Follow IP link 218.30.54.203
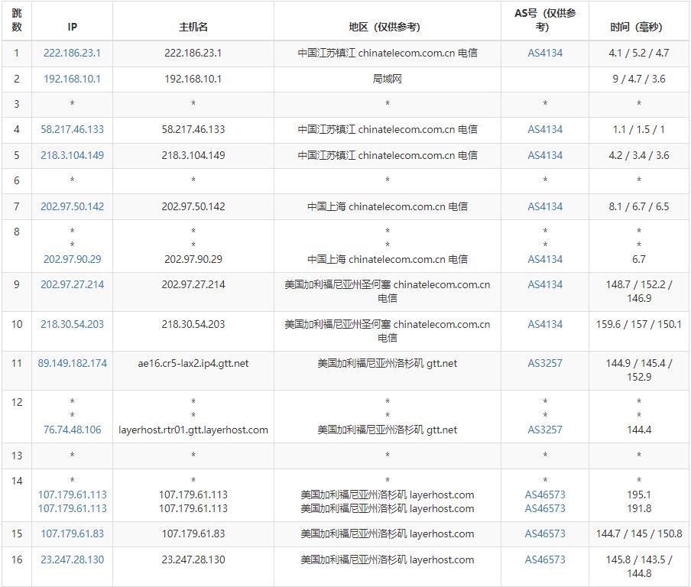Image resolution: width=691 pixels, height=587 pixels. tap(72, 324)
